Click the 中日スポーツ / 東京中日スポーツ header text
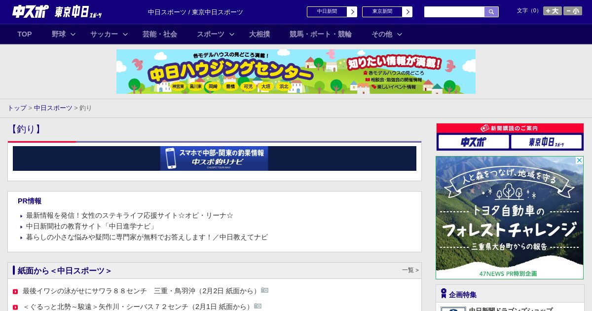 tap(195, 12)
